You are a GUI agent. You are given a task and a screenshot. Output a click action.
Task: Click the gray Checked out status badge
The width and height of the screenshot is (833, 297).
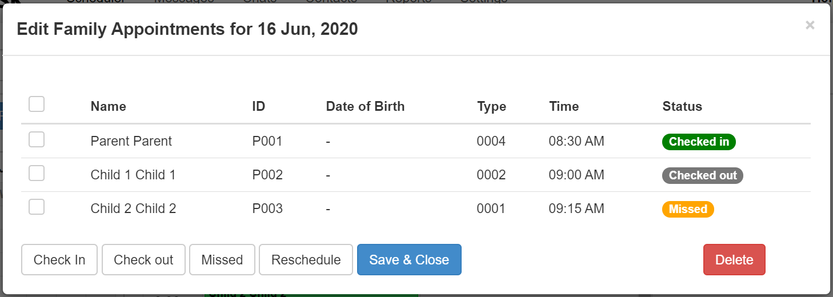coord(703,176)
